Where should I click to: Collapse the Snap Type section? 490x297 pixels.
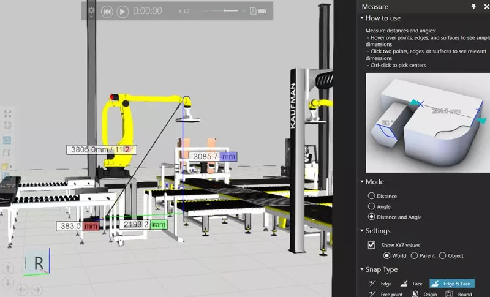[x=362, y=269]
